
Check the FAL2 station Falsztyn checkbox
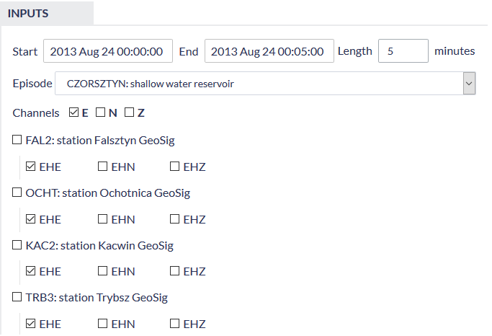[17, 140]
